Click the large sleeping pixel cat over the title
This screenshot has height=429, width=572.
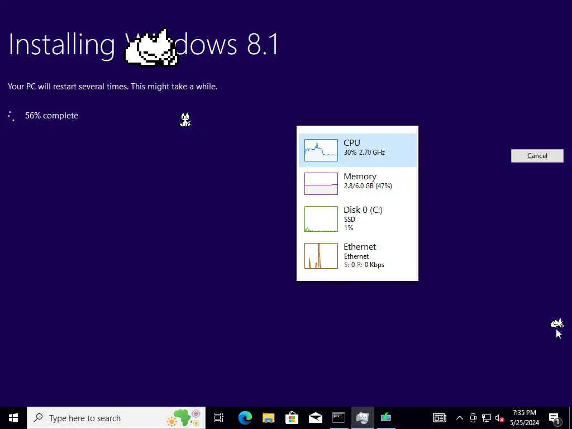tap(151, 49)
